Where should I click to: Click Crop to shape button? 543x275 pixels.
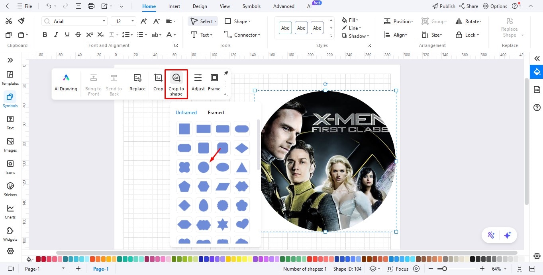[x=176, y=84]
